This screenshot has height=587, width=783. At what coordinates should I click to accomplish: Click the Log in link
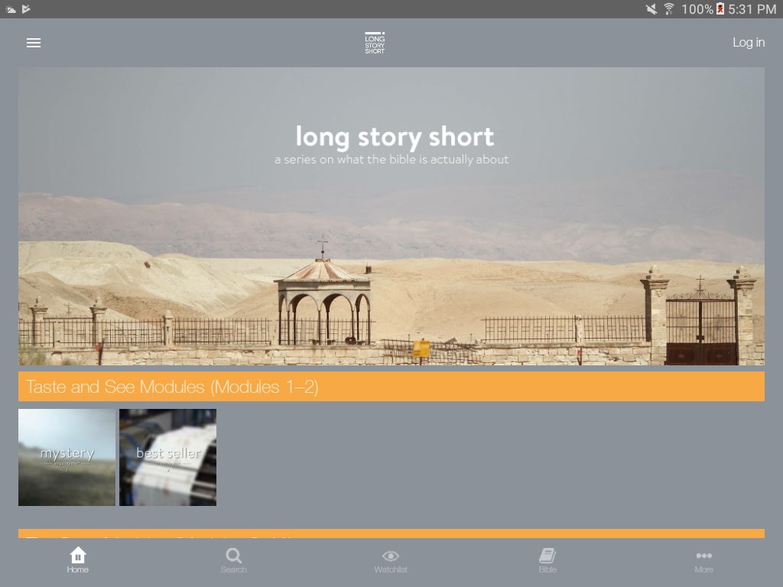(748, 43)
